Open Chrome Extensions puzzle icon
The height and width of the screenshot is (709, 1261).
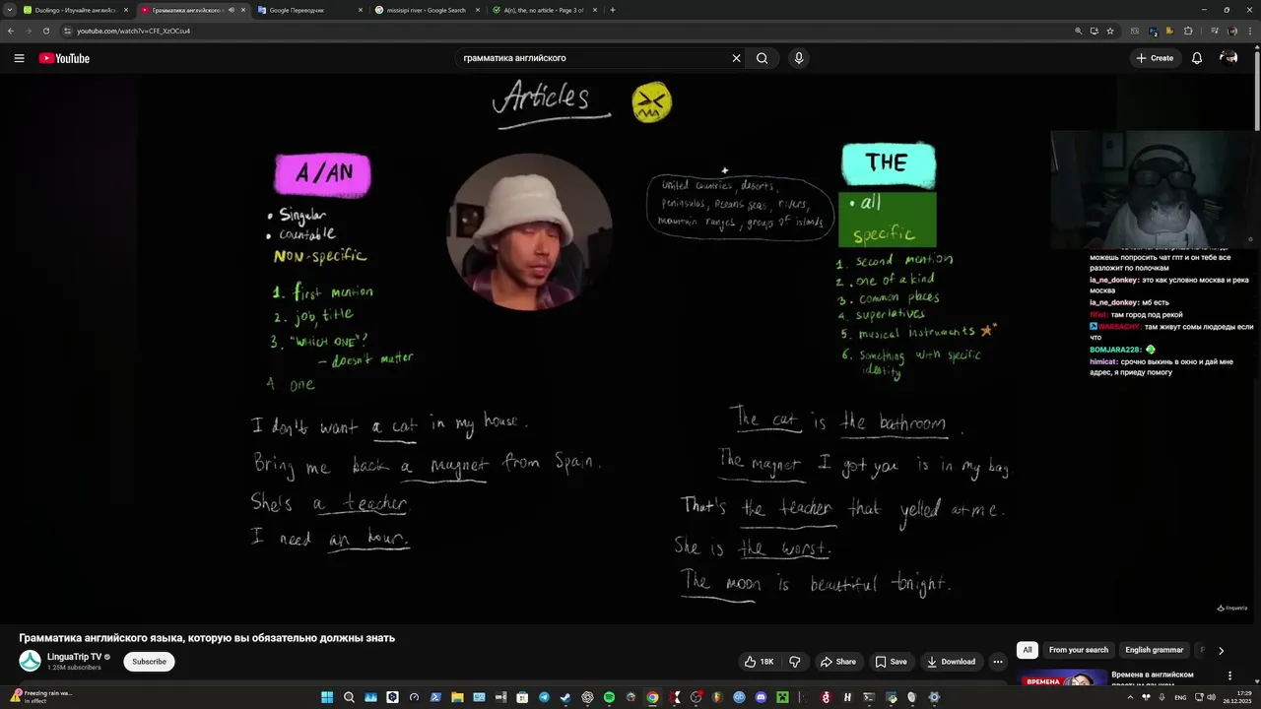[1188, 31]
